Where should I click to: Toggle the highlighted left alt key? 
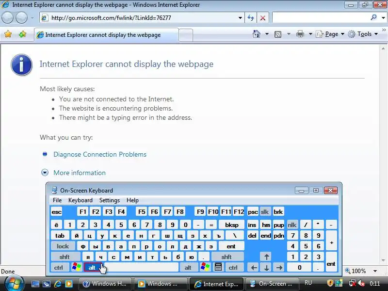pos(92,268)
